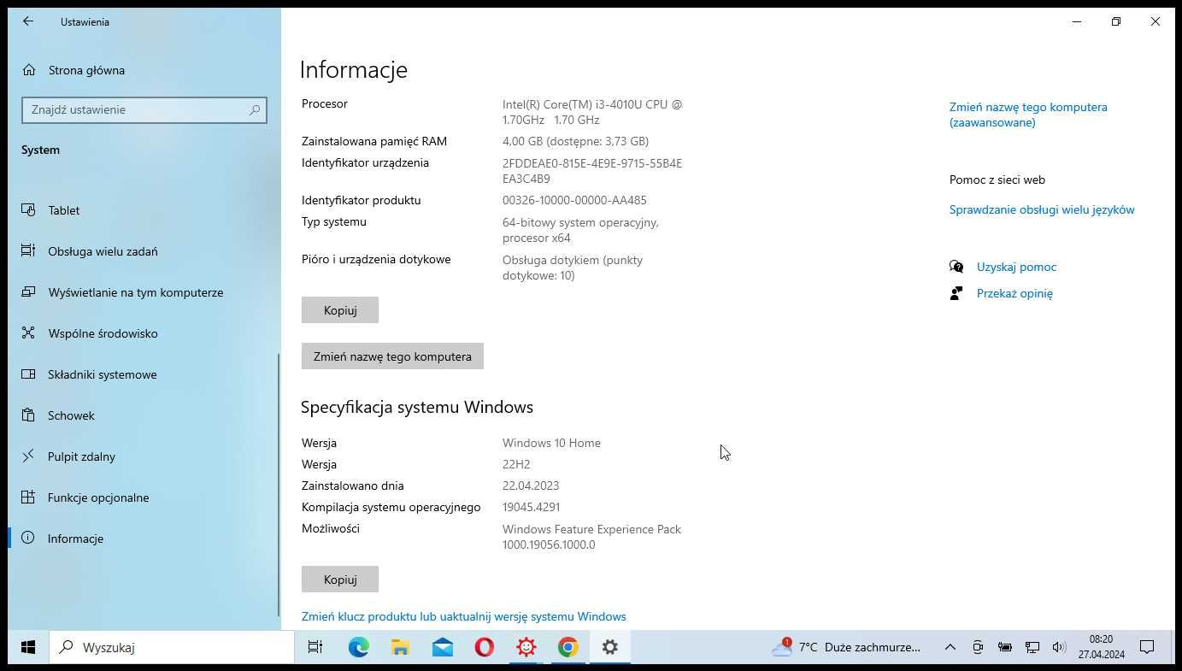Screen dimensions: 1182x671
Task: Select Wyświetlanie na tym komputerze
Action: click(135, 292)
